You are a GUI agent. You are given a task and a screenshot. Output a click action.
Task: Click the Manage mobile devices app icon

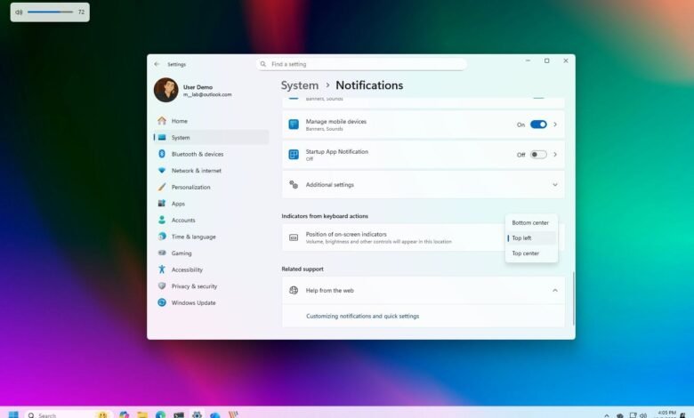294,125
